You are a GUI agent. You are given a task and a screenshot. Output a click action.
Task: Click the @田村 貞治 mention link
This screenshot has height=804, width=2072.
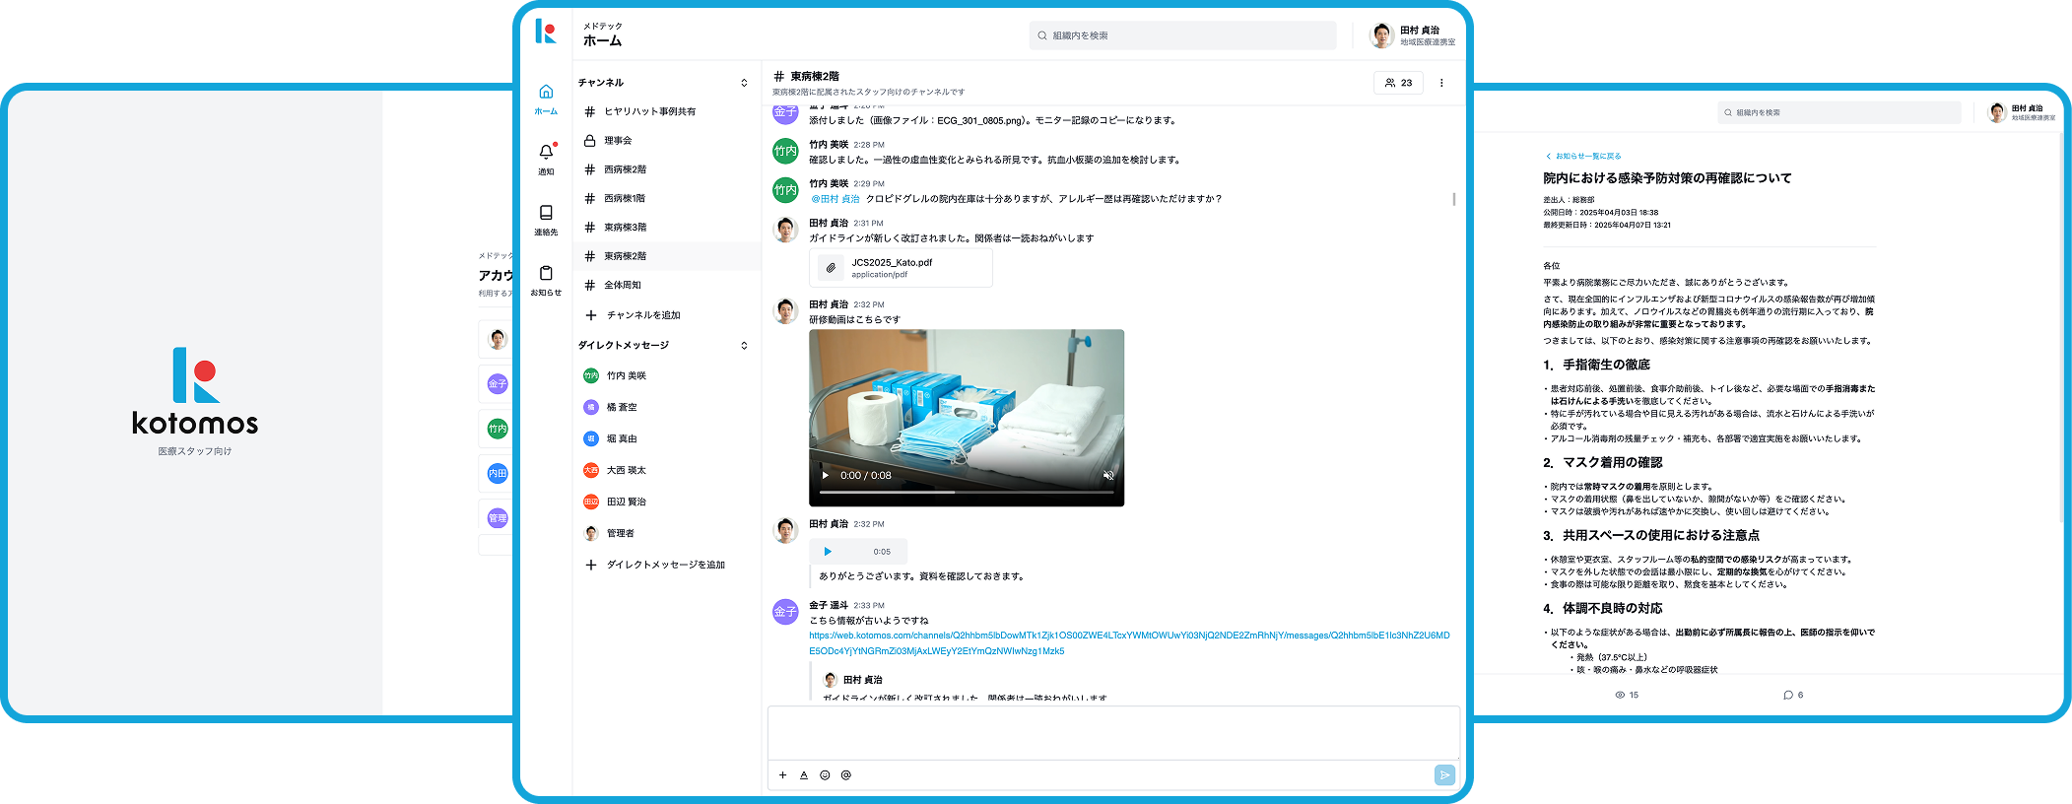click(835, 199)
